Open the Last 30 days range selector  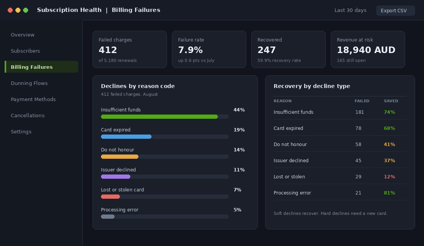pyautogui.click(x=350, y=10)
